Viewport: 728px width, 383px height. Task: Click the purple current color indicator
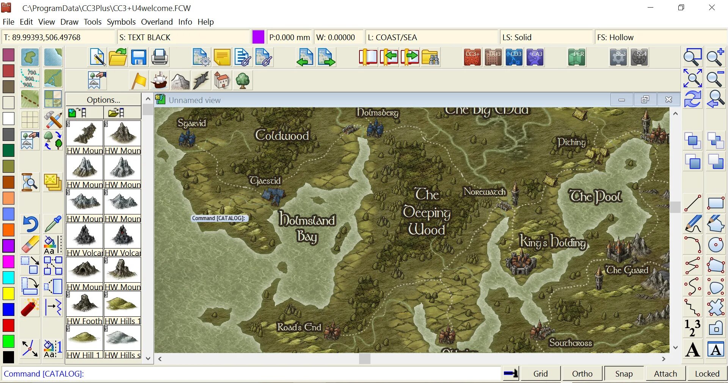point(258,37)
